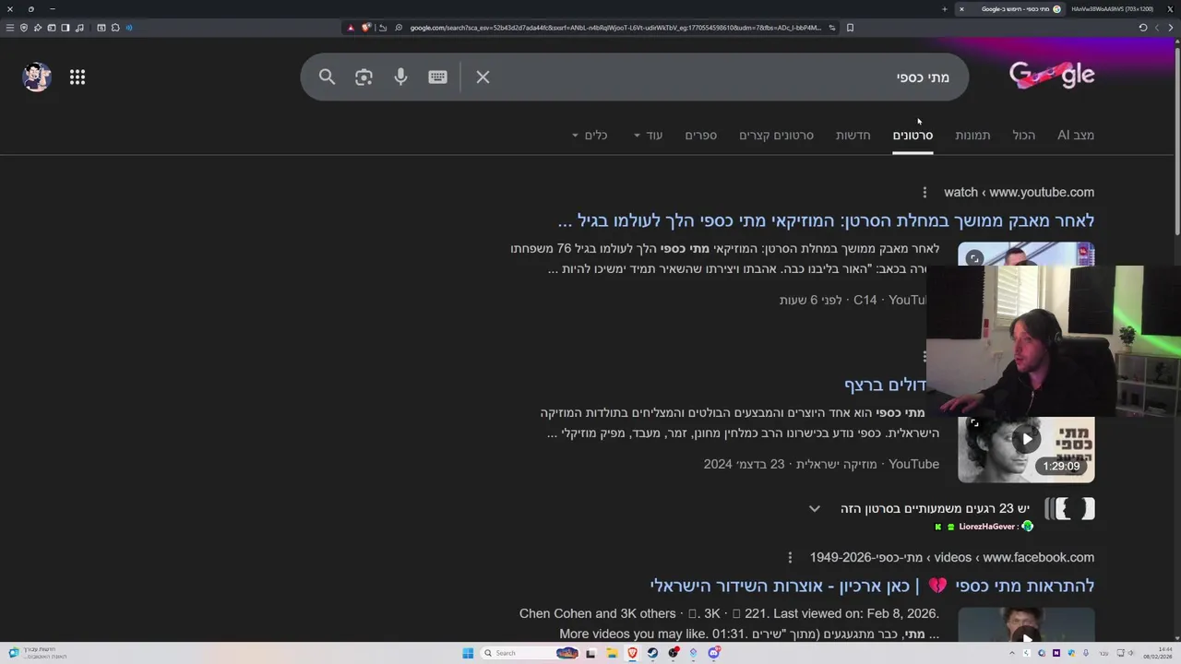1181x664 pixels.
Task: Click the share icon in address bar
Action: point(383,28)
